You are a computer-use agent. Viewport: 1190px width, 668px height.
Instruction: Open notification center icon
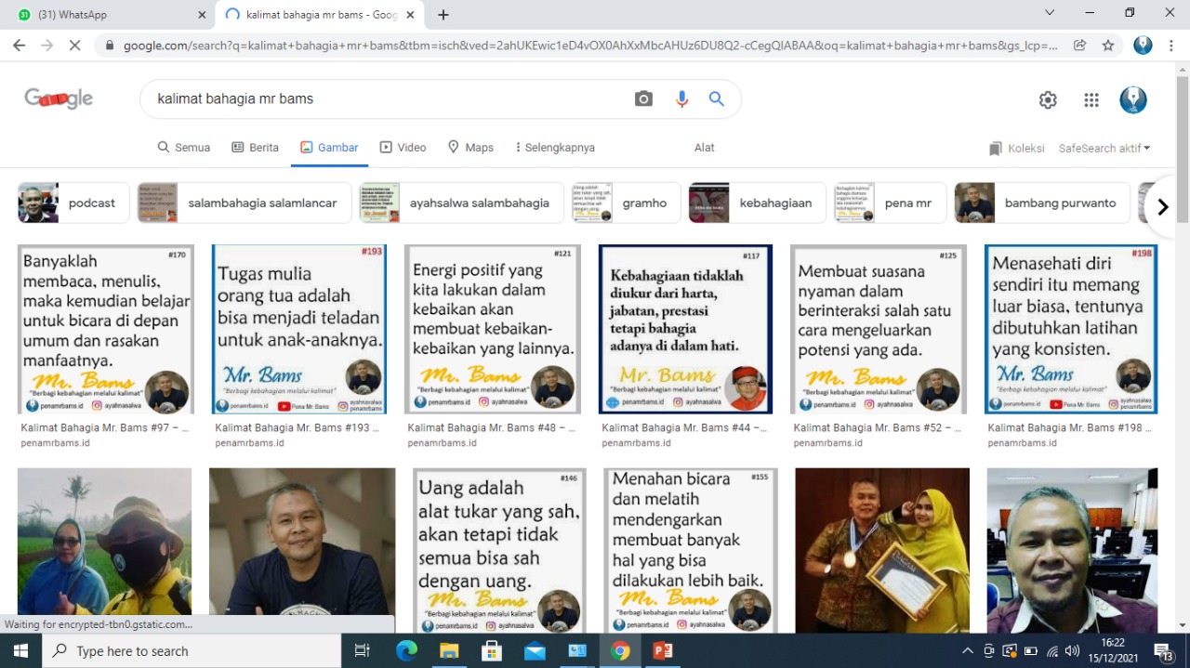click(1164, 650)
